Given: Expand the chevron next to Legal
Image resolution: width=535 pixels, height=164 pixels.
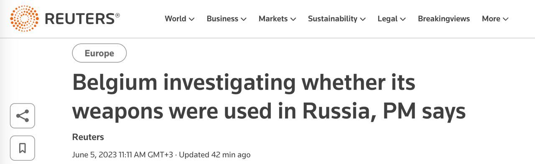Looking at the screenshot, I should coord(403,19).
